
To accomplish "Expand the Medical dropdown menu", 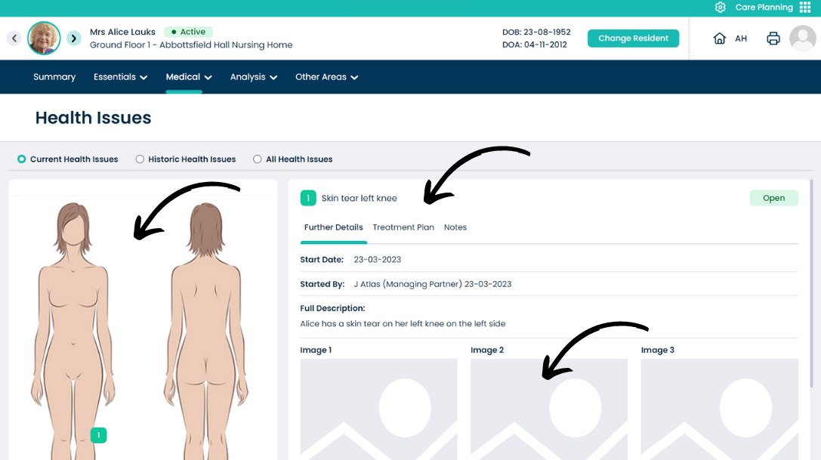I will [189, 77].
